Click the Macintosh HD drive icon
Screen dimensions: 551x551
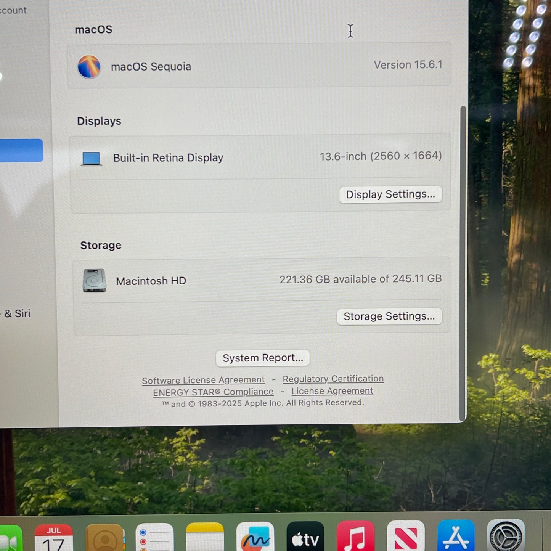point(94,281)
